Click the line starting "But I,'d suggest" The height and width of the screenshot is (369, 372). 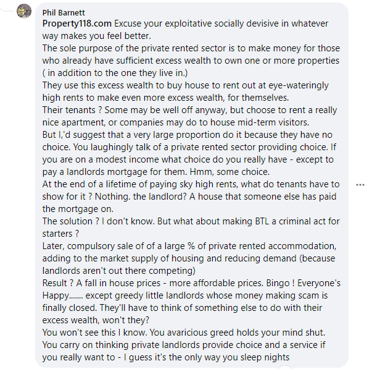tap(186, 135)
